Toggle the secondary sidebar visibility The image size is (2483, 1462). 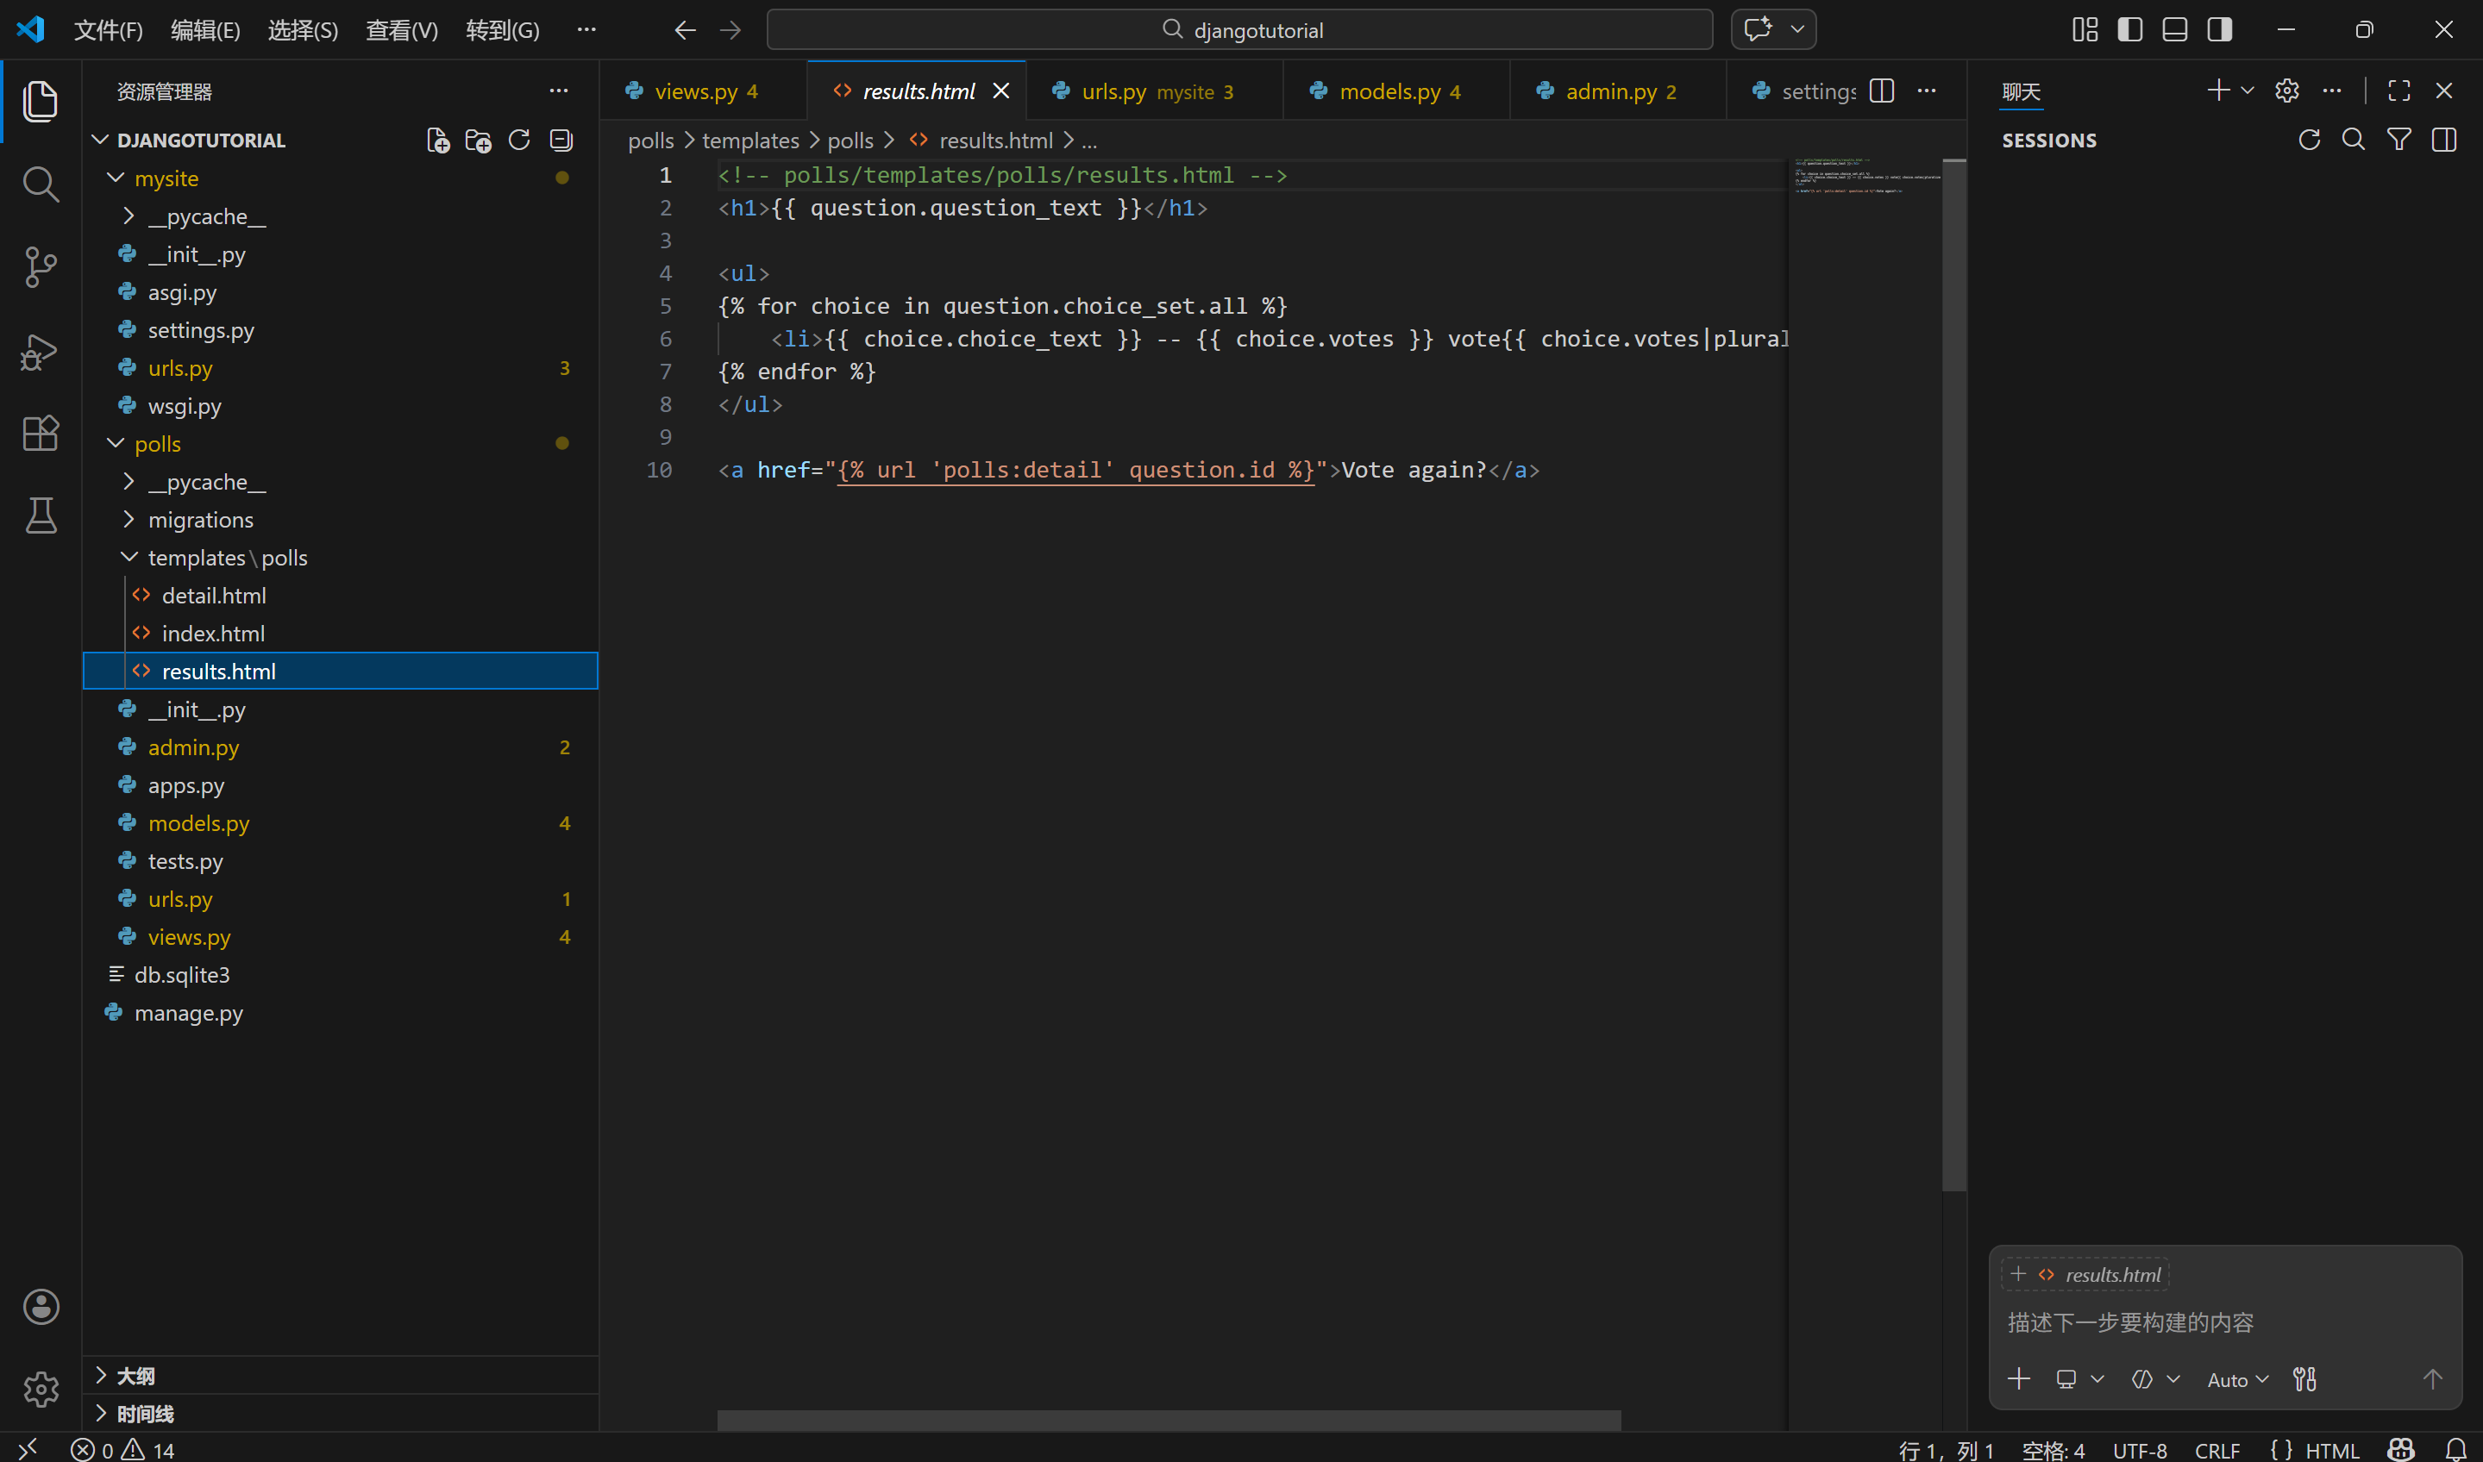pos(2219,29)
